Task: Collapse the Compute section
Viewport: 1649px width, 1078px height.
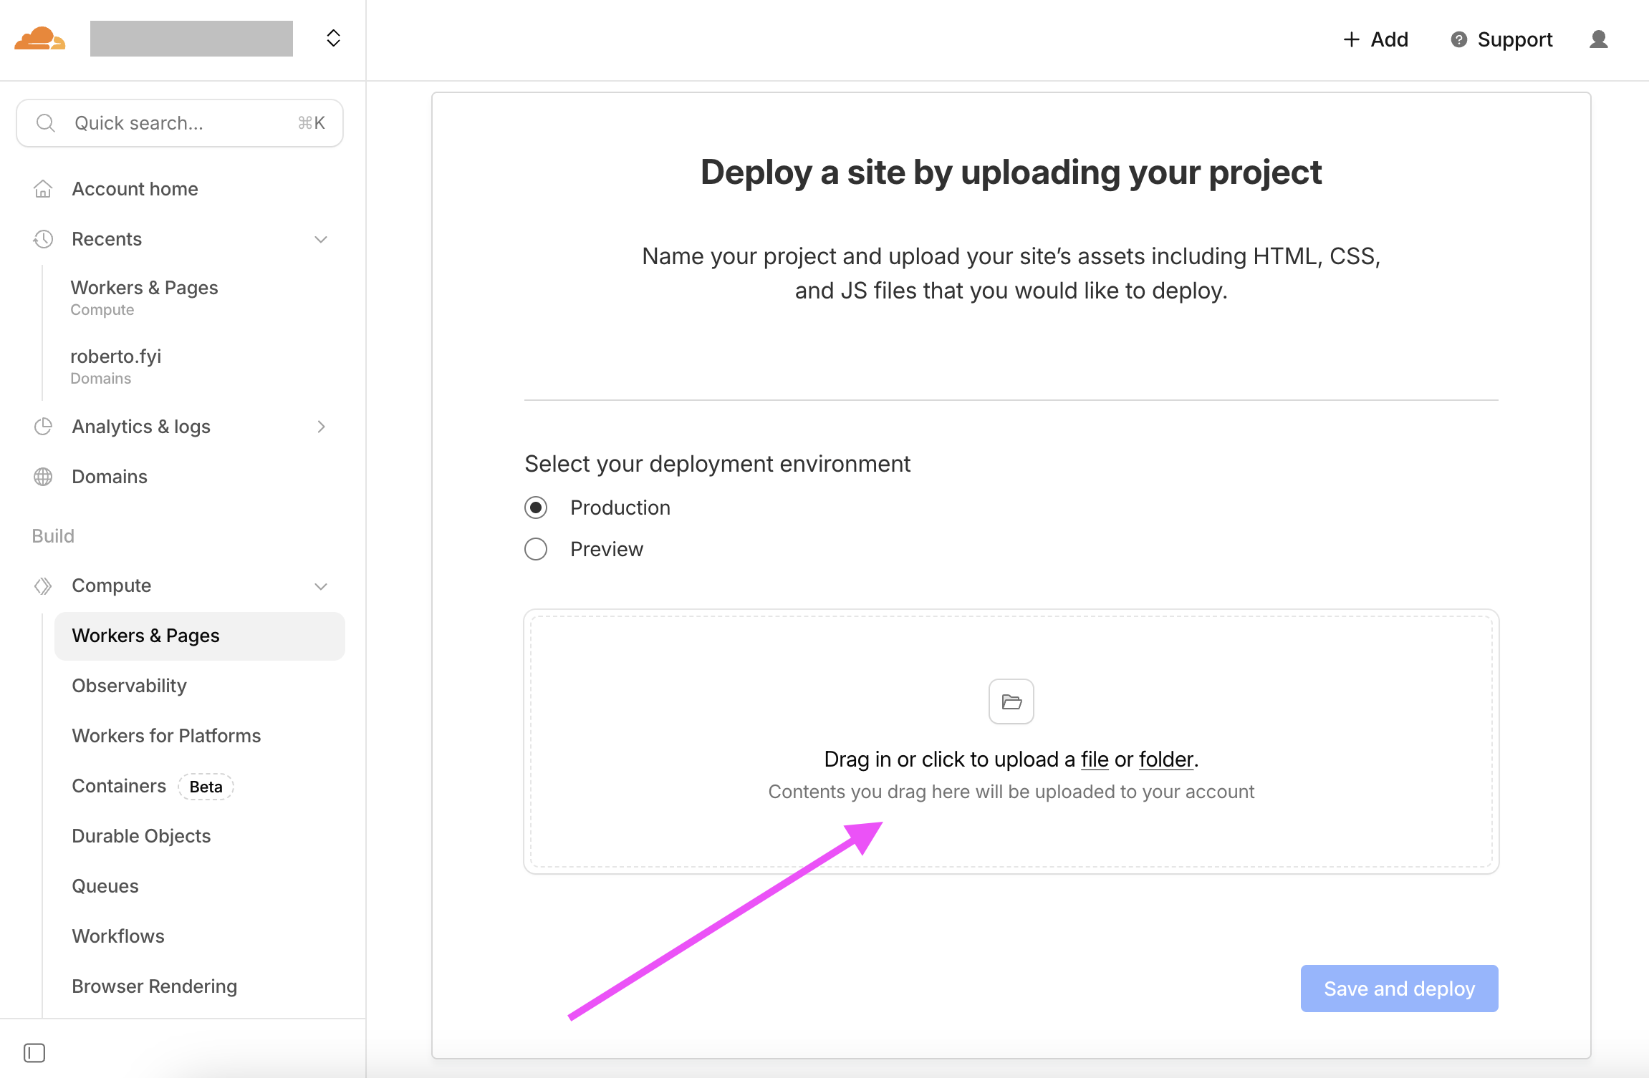Action: [x=320, y=586]
